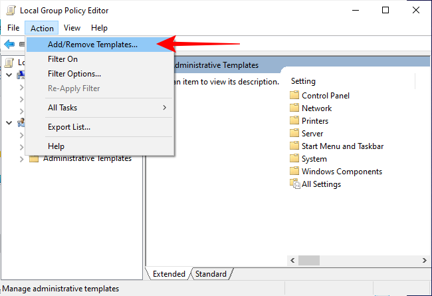This screenshot has width=432, height=296.
Task: Click the horizontal scrollbar right arrow
Action: [424, 261]
